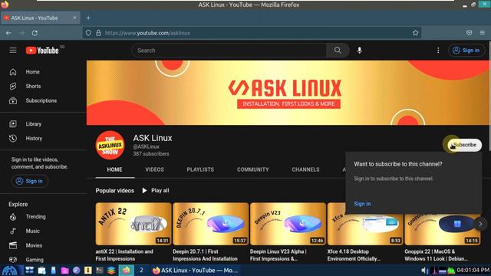The height and width of the screenshot is (276, 491).
Task: Switch to the PLAYLISTS tab
Action: [200, 169]
